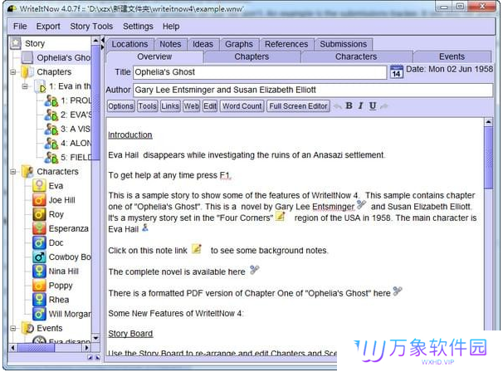Viewport: 503px width, 372px height.
Task: Click the Word Count button
Action: (x=242, y=106)
